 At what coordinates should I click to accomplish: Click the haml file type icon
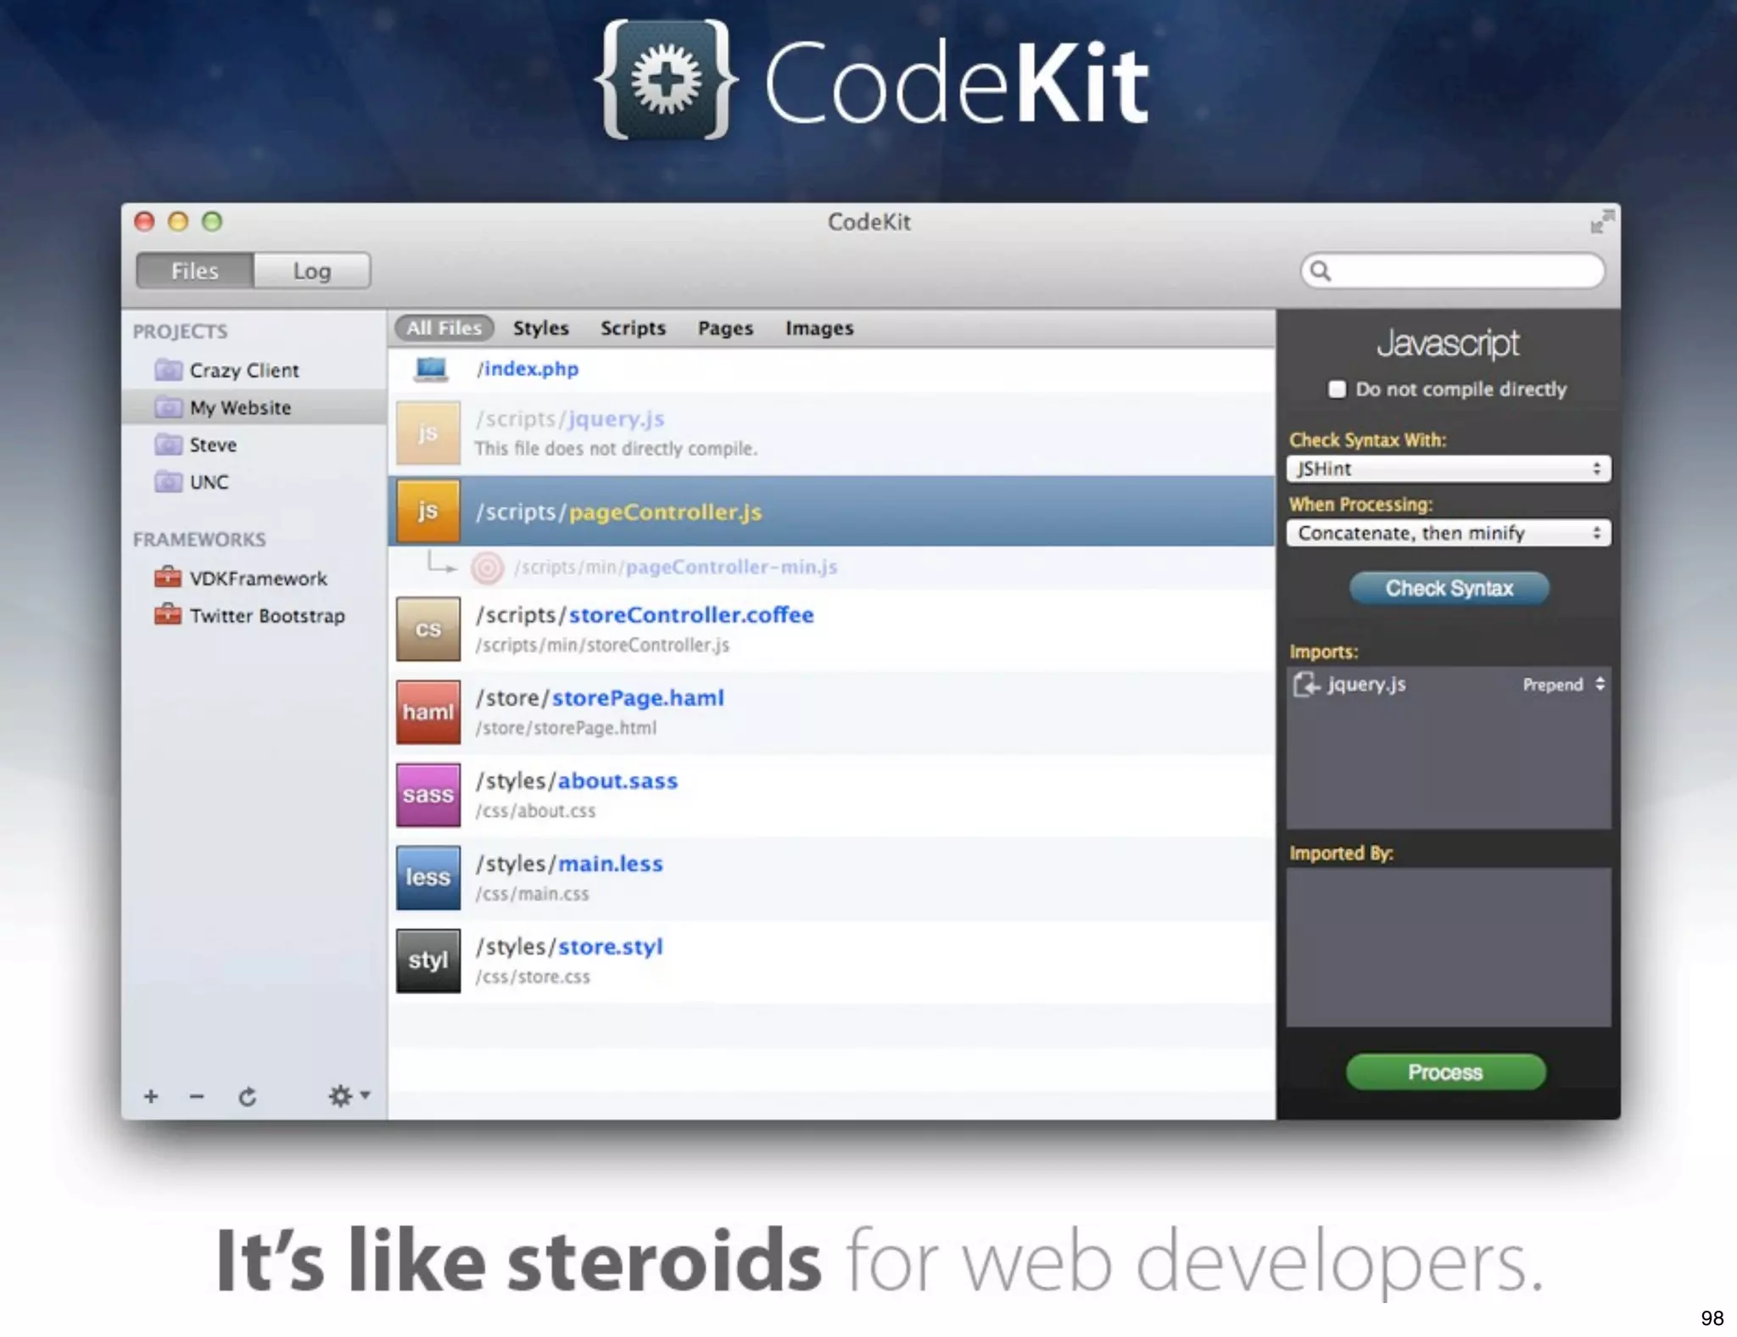[427, 712]
